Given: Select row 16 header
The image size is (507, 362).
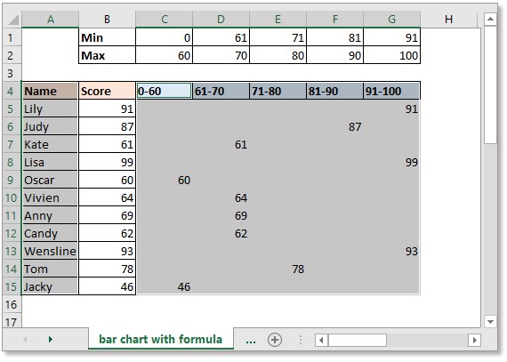Looking at the screenshot, I should pyautogui.click(x=12, y=304).
